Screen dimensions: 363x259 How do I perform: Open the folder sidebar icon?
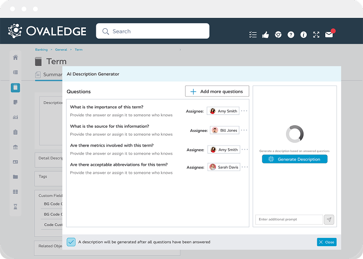pos(15,177)
